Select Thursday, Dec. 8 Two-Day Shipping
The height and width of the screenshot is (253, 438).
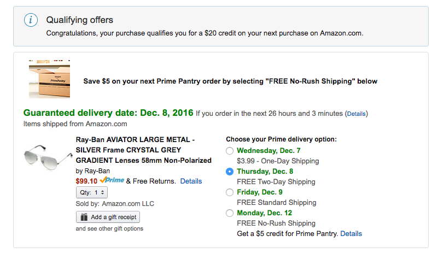(229, 172)
